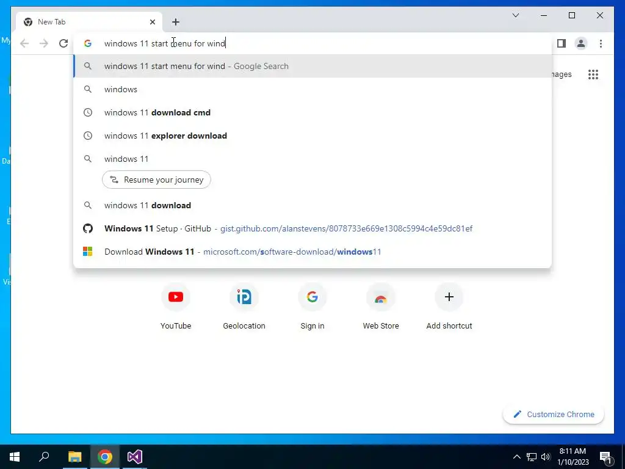
Task: Open the Web Store shortcut
Action: (381, 307)
